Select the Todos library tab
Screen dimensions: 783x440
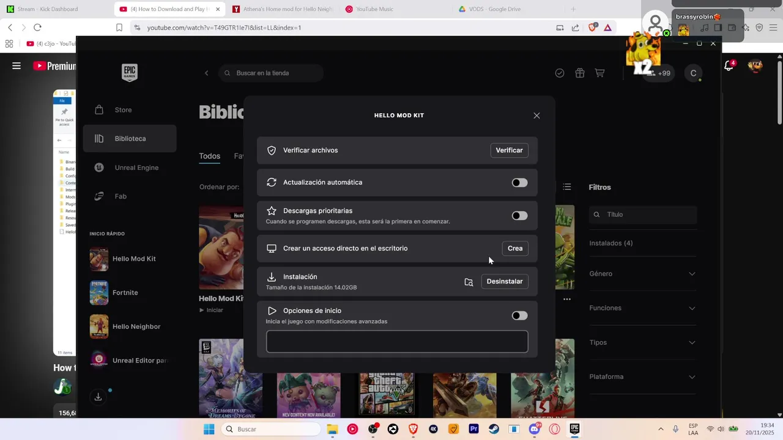tap(209, 156)
